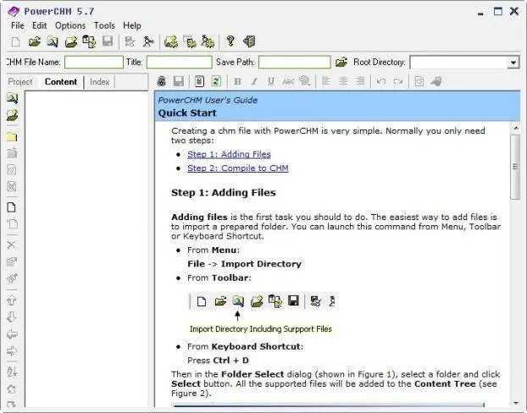Click the browse folder icon beside Save Path
The image size is (527, 413).
pos(341,62)
